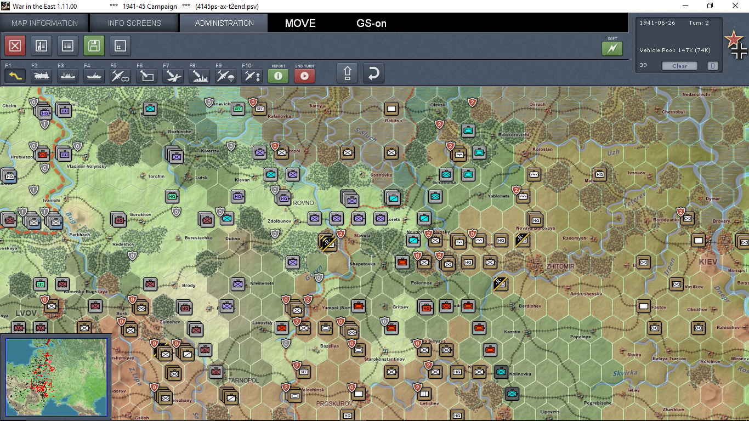Select the infantry counter left of Vasilkov
This screenshot has width=749, height=421.
pos(676,284)
